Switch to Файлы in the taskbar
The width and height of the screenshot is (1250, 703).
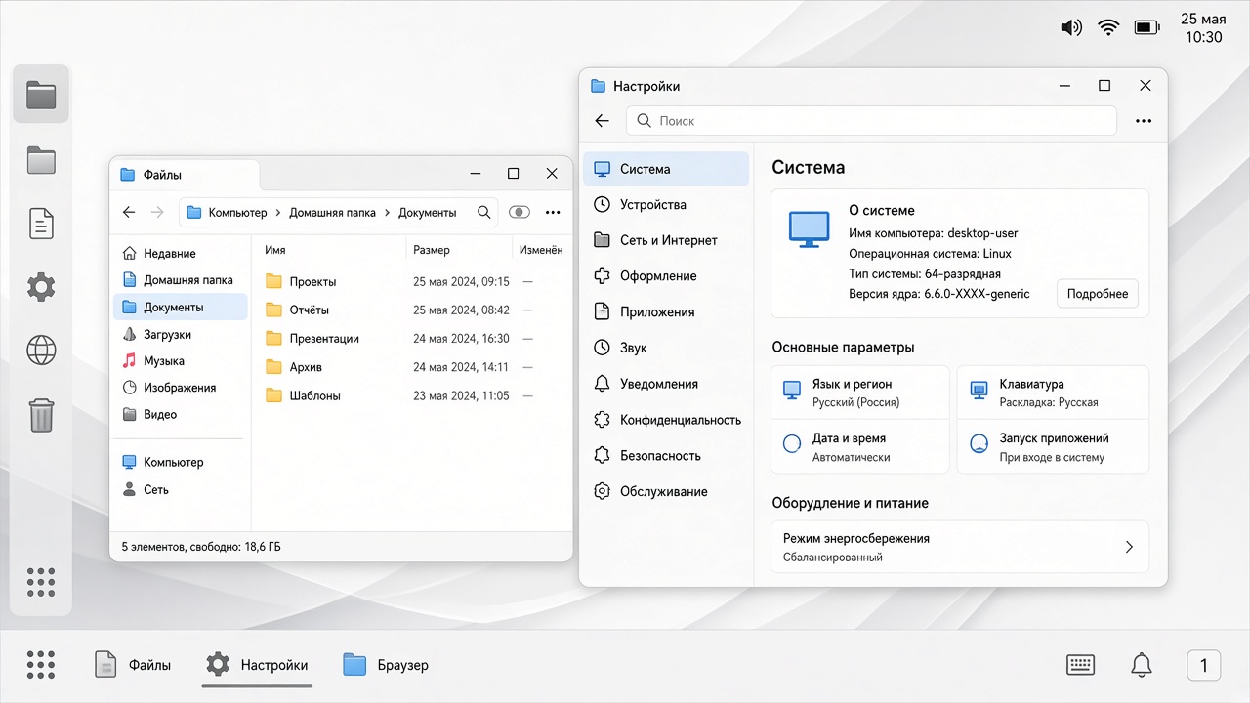[x=132, y=665]
